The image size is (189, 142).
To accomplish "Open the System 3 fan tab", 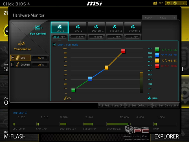I will coord(133,28).
